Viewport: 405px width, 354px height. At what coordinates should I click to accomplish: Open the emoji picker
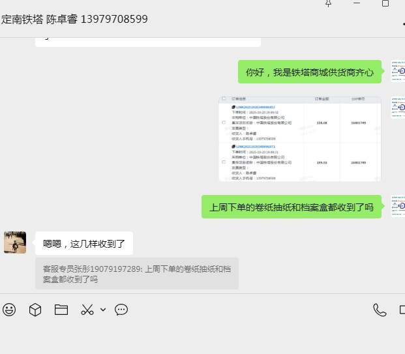pos(9,310)
